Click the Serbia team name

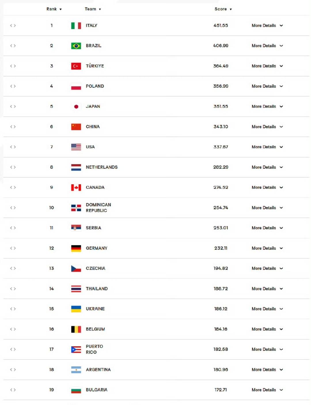point(93,228)
